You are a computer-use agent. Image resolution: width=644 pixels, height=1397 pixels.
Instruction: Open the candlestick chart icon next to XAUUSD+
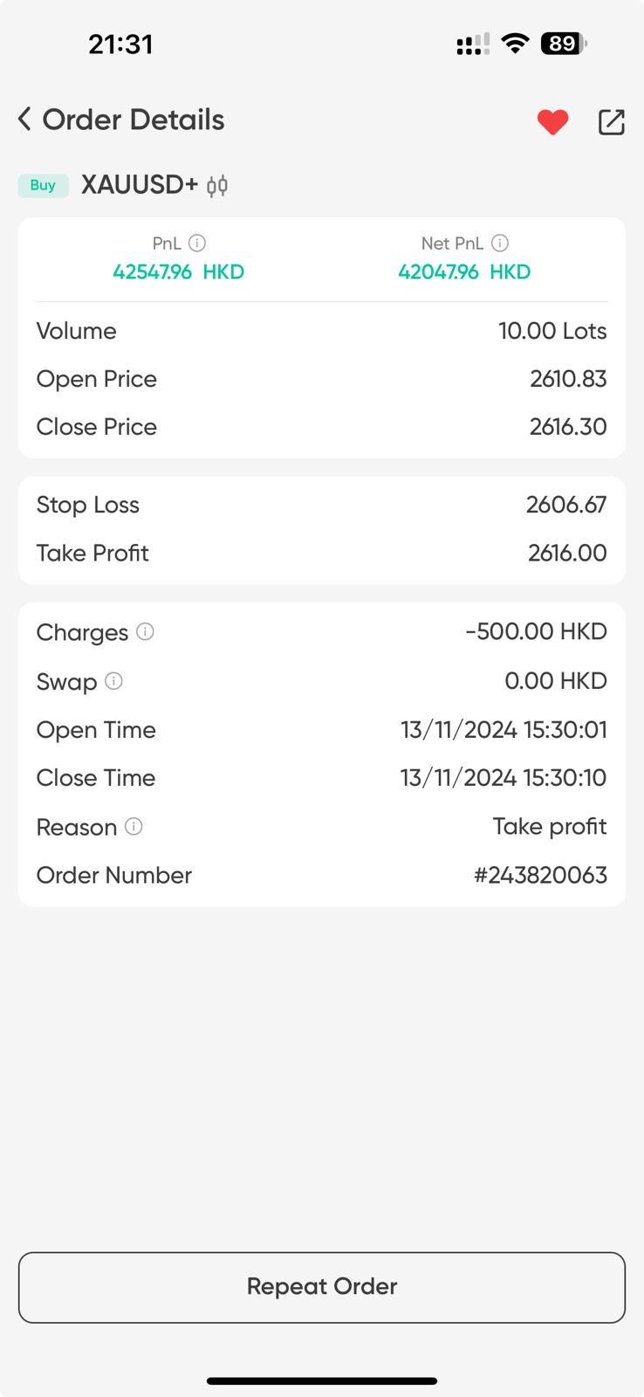[217, 185]
